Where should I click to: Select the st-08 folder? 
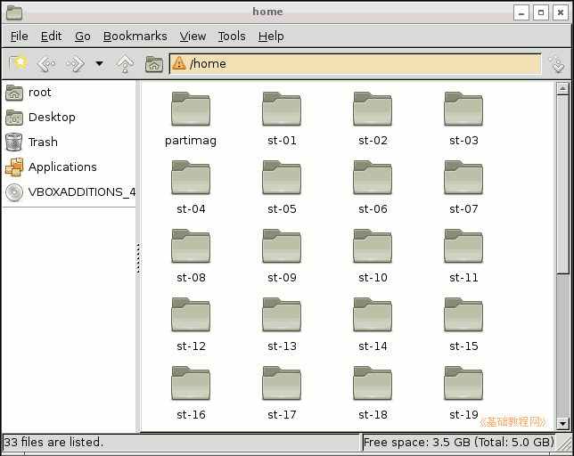(x=191, y=256)
